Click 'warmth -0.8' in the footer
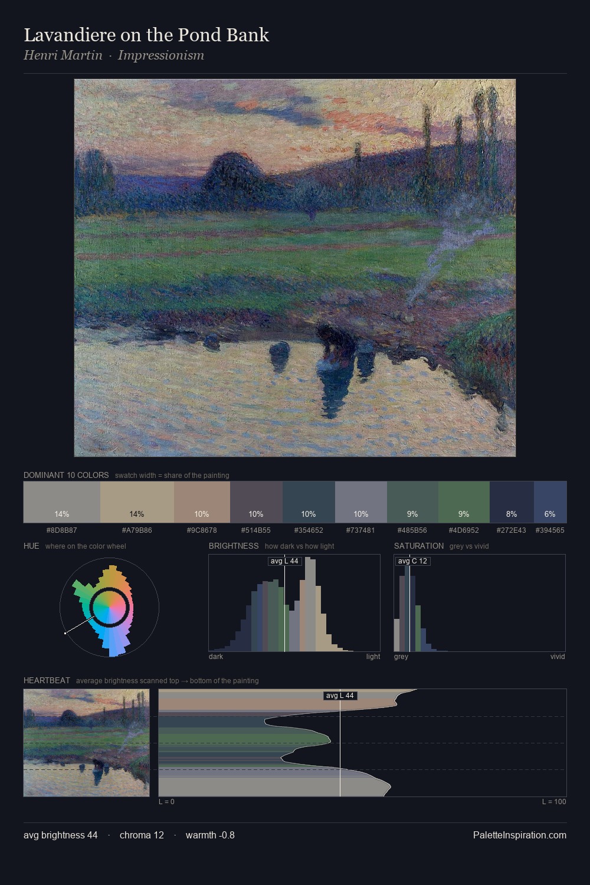 [210, 835]
